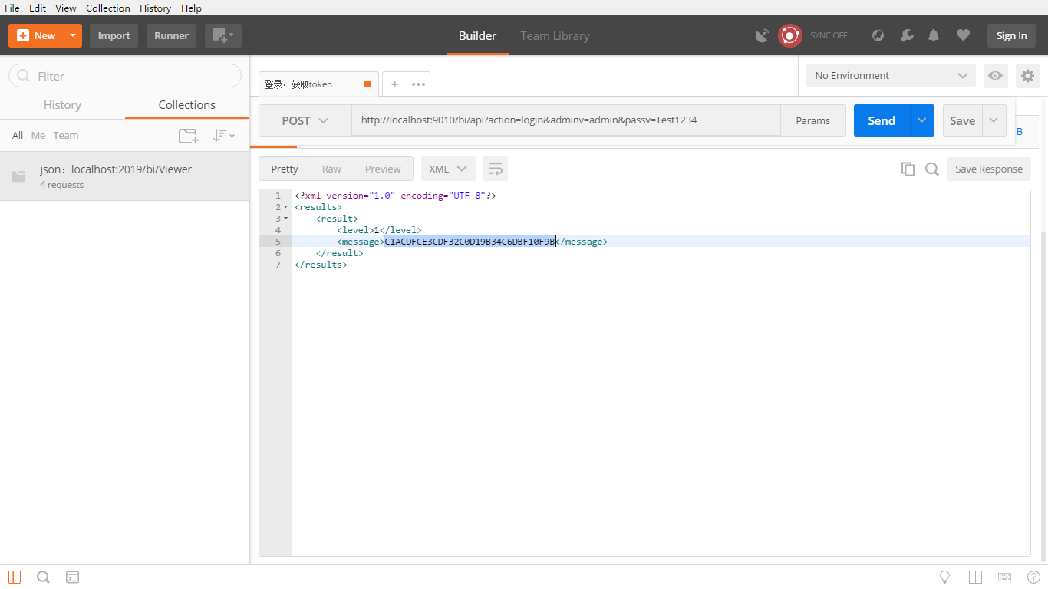The image size is (1048, 589).
Task: Open help question mark icon
Action: coord(1034,577)
